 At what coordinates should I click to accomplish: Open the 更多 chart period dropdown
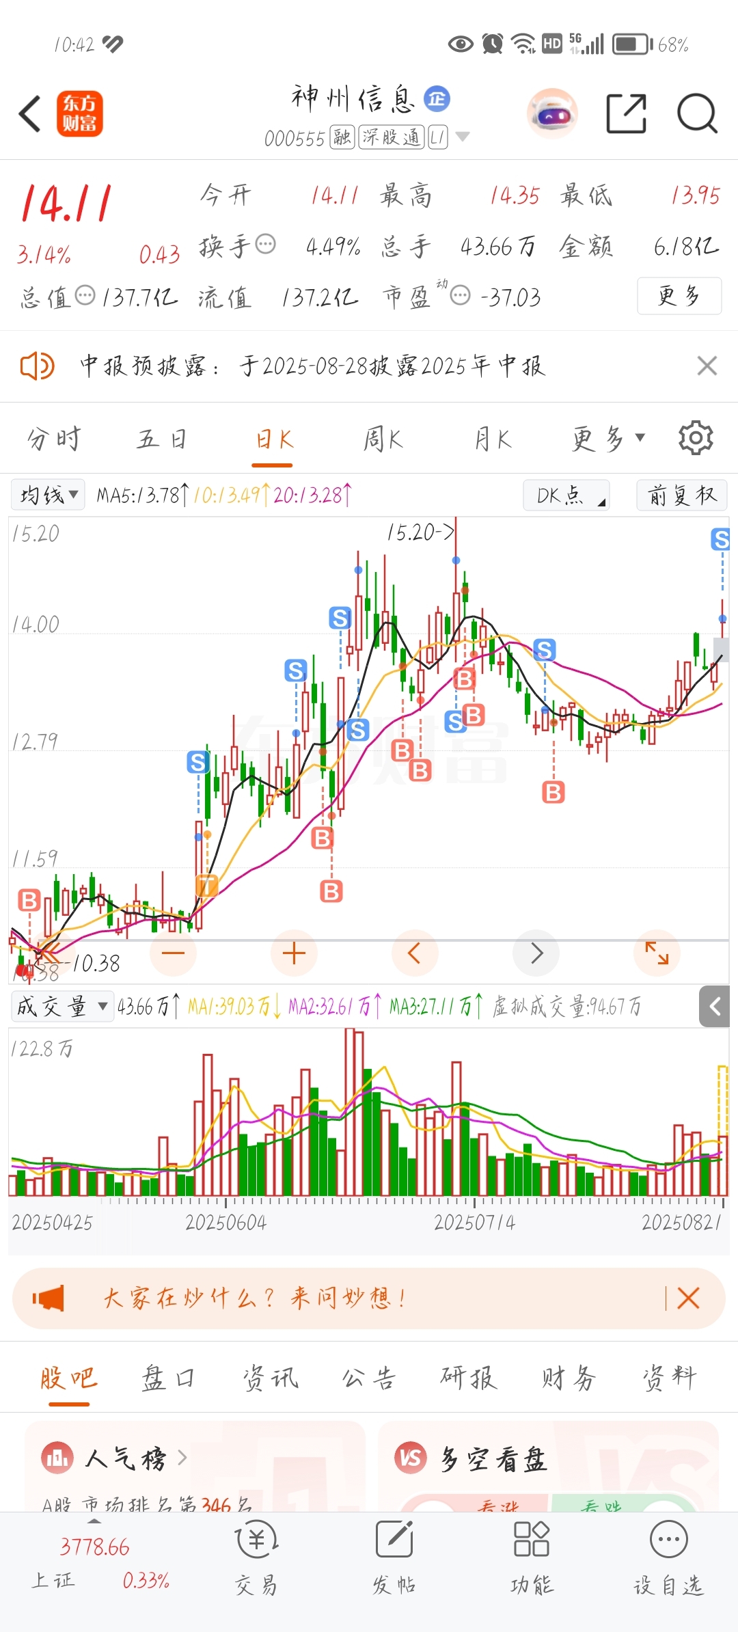[x=608, y=438]
